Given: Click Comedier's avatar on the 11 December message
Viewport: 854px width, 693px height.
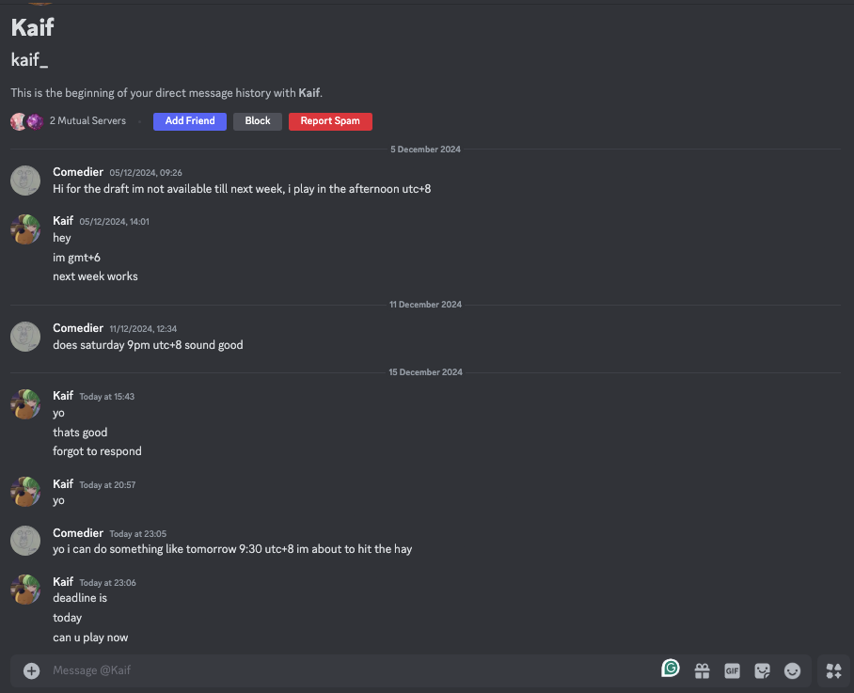Looking at the screenshot, I should 25,337.
